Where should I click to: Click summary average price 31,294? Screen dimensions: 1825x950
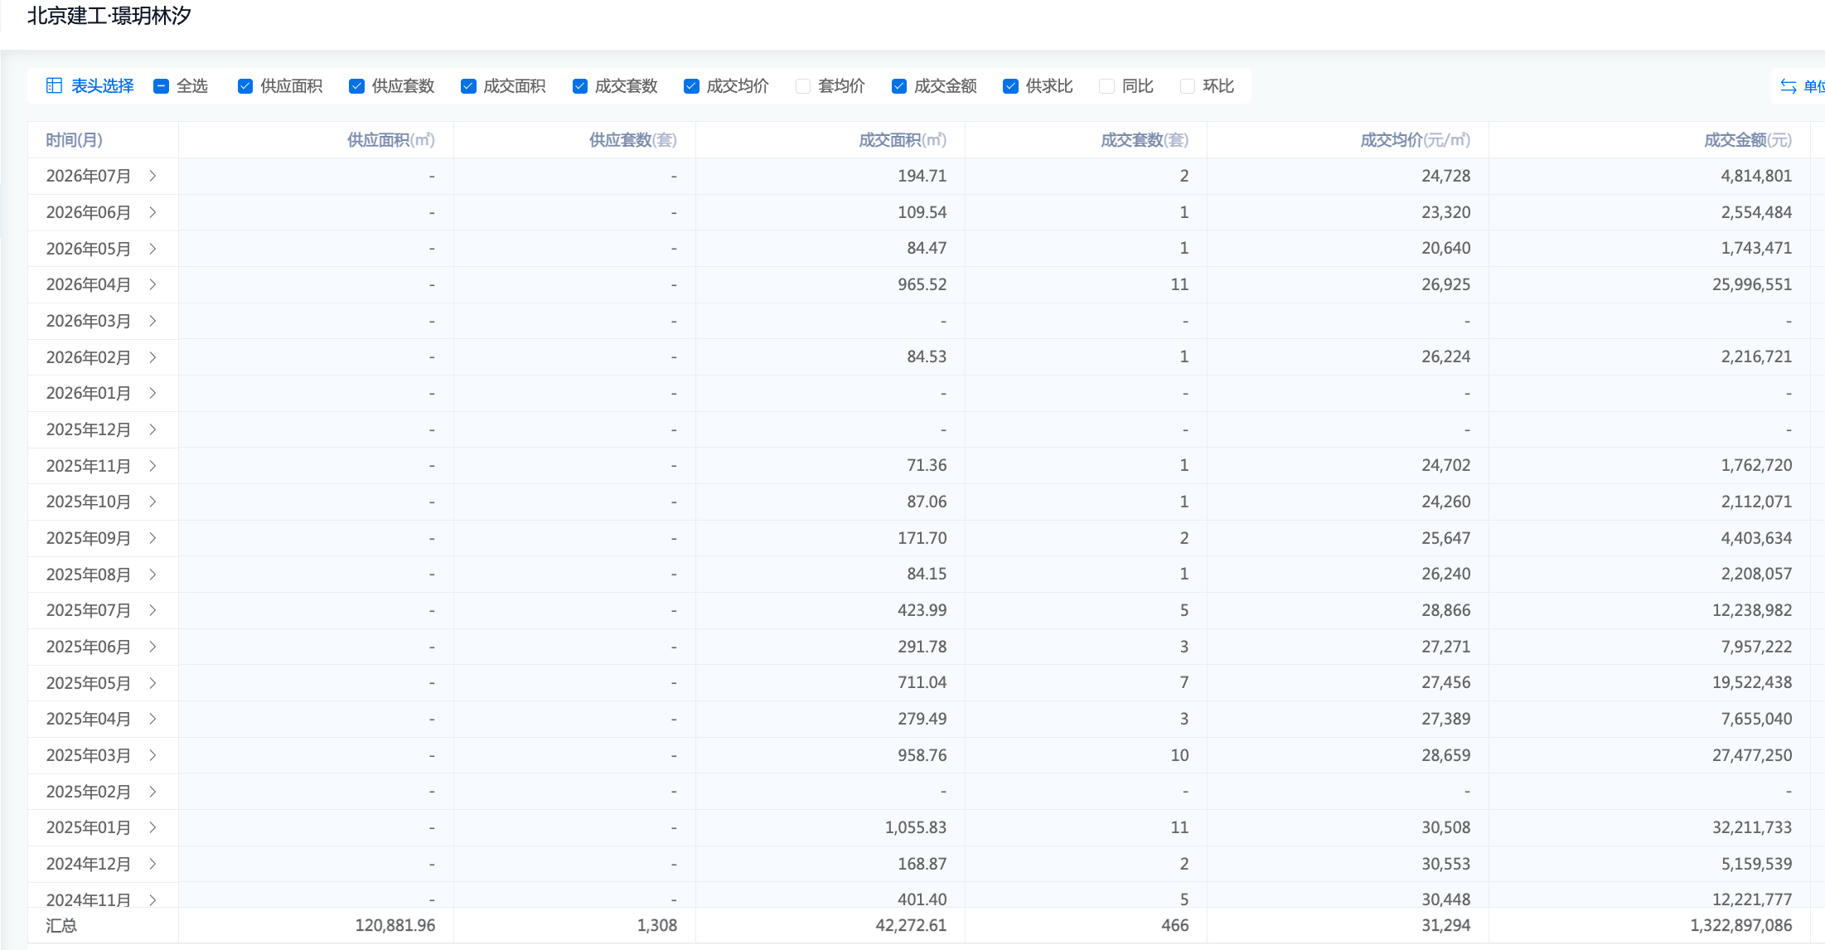(1446, 925)
